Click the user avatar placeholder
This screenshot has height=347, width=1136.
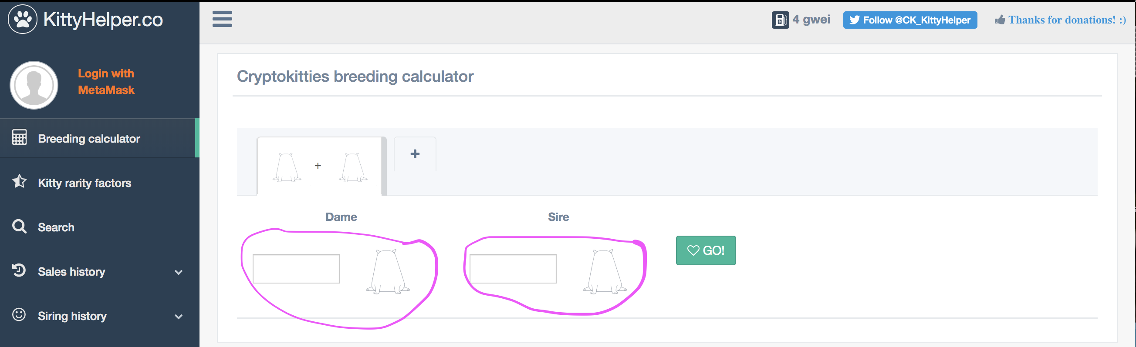(x=34, y=85)
